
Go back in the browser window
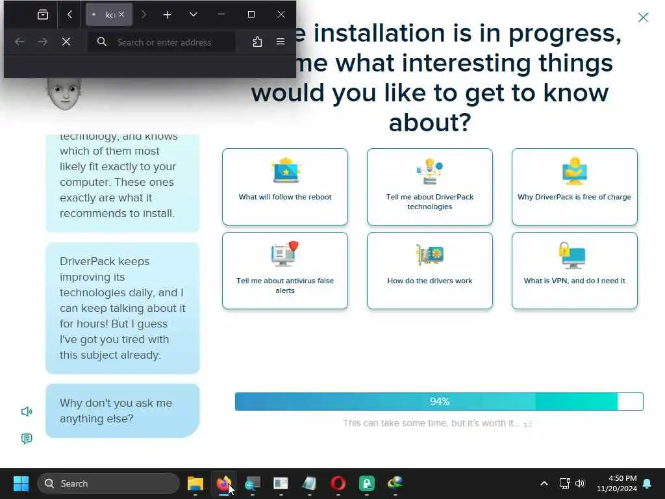19,42
